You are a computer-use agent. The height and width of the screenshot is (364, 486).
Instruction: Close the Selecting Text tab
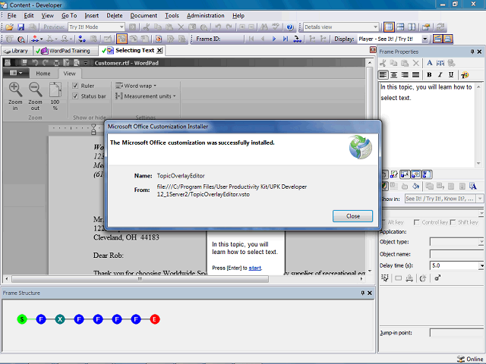[x=159, y=51]
